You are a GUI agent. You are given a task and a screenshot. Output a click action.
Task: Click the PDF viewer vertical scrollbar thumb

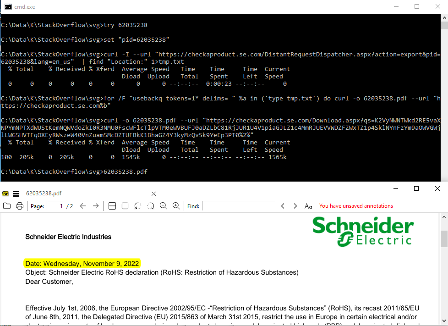tap(444, 239)
